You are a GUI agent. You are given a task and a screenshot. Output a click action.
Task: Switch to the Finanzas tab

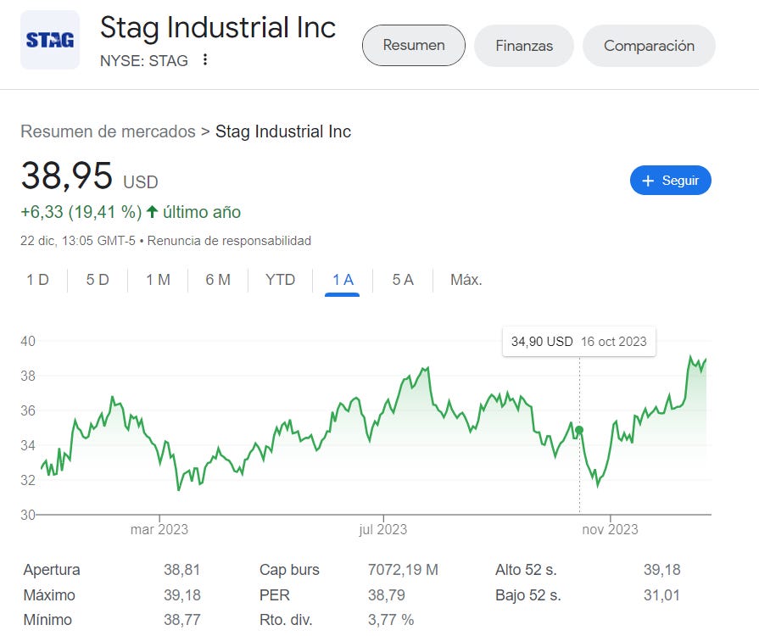click(x=524, y=46)
